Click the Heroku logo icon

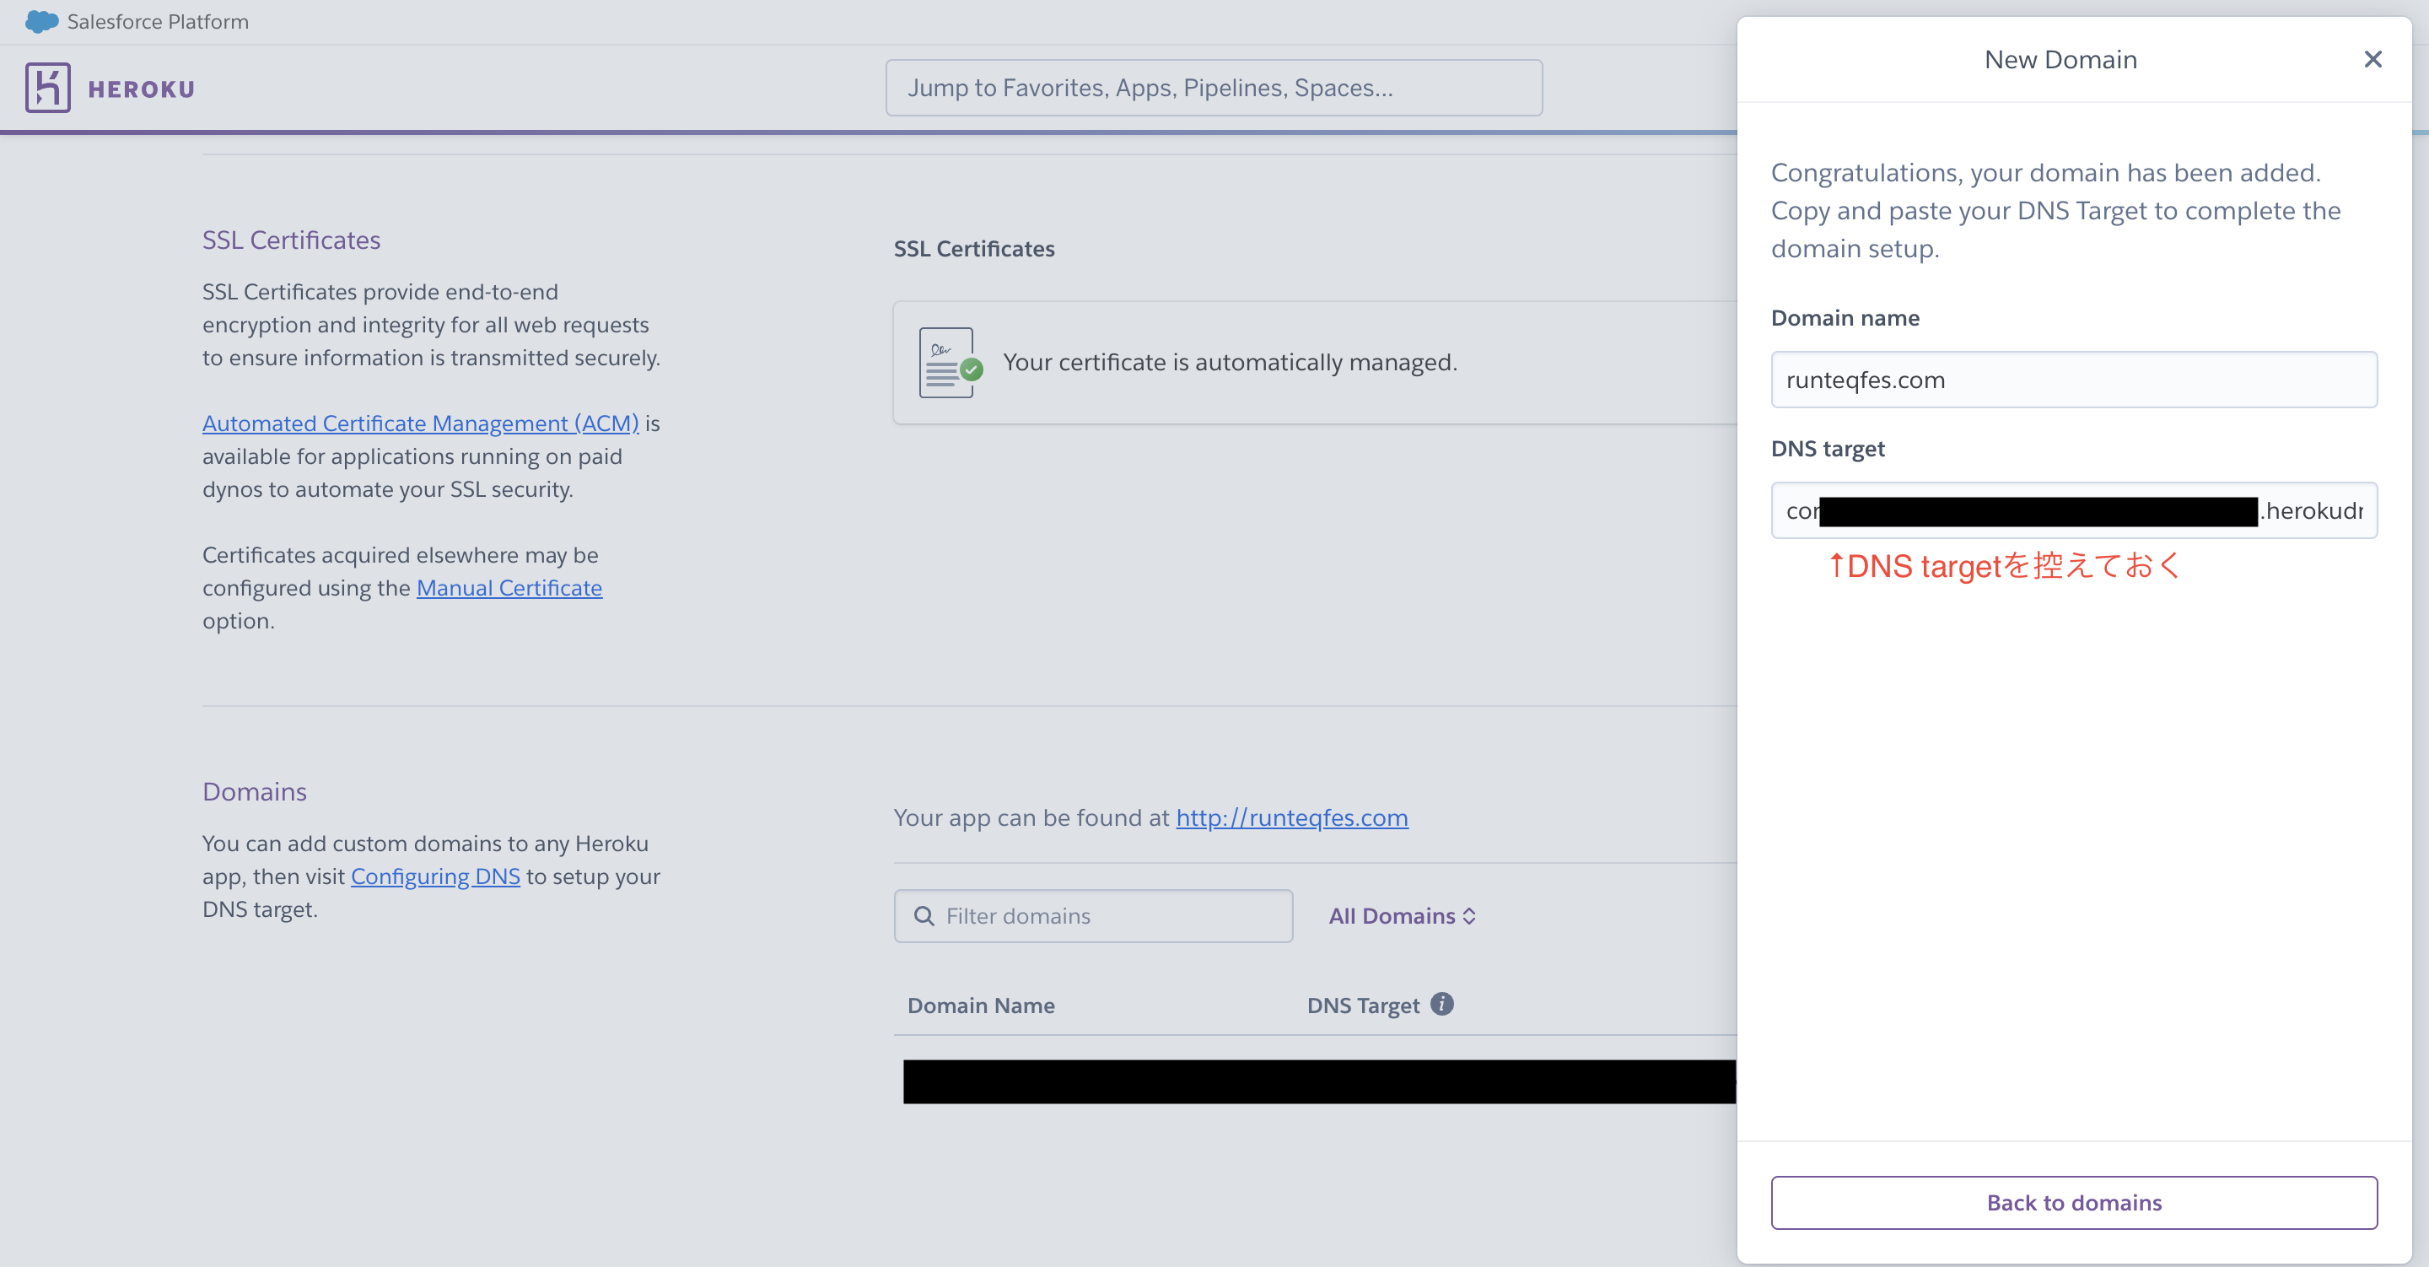48,88
